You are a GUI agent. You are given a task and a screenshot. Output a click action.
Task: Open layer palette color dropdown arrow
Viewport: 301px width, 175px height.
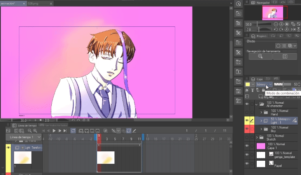click(253, 84)
